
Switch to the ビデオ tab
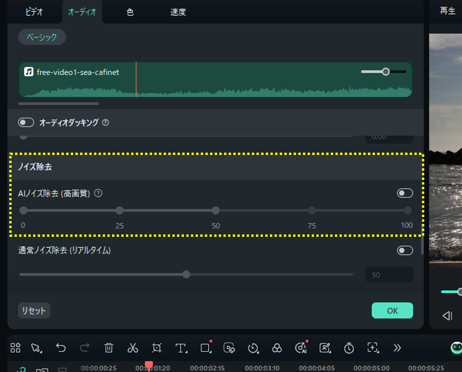click(34, 12)
